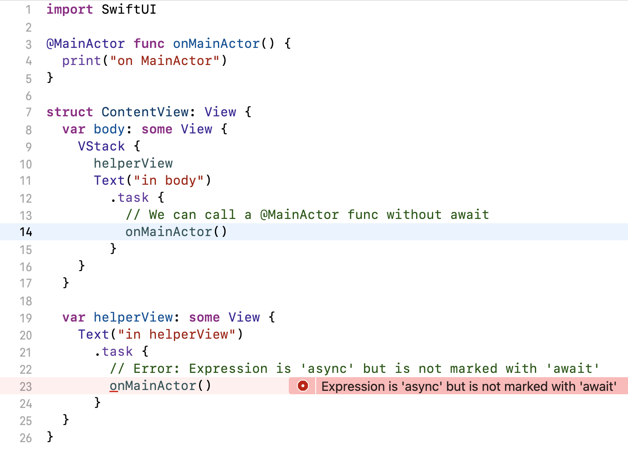Screen dimensions: 628x449
Task: Click ContentView in the struct declaration
Action: click(x=145, y=112)
